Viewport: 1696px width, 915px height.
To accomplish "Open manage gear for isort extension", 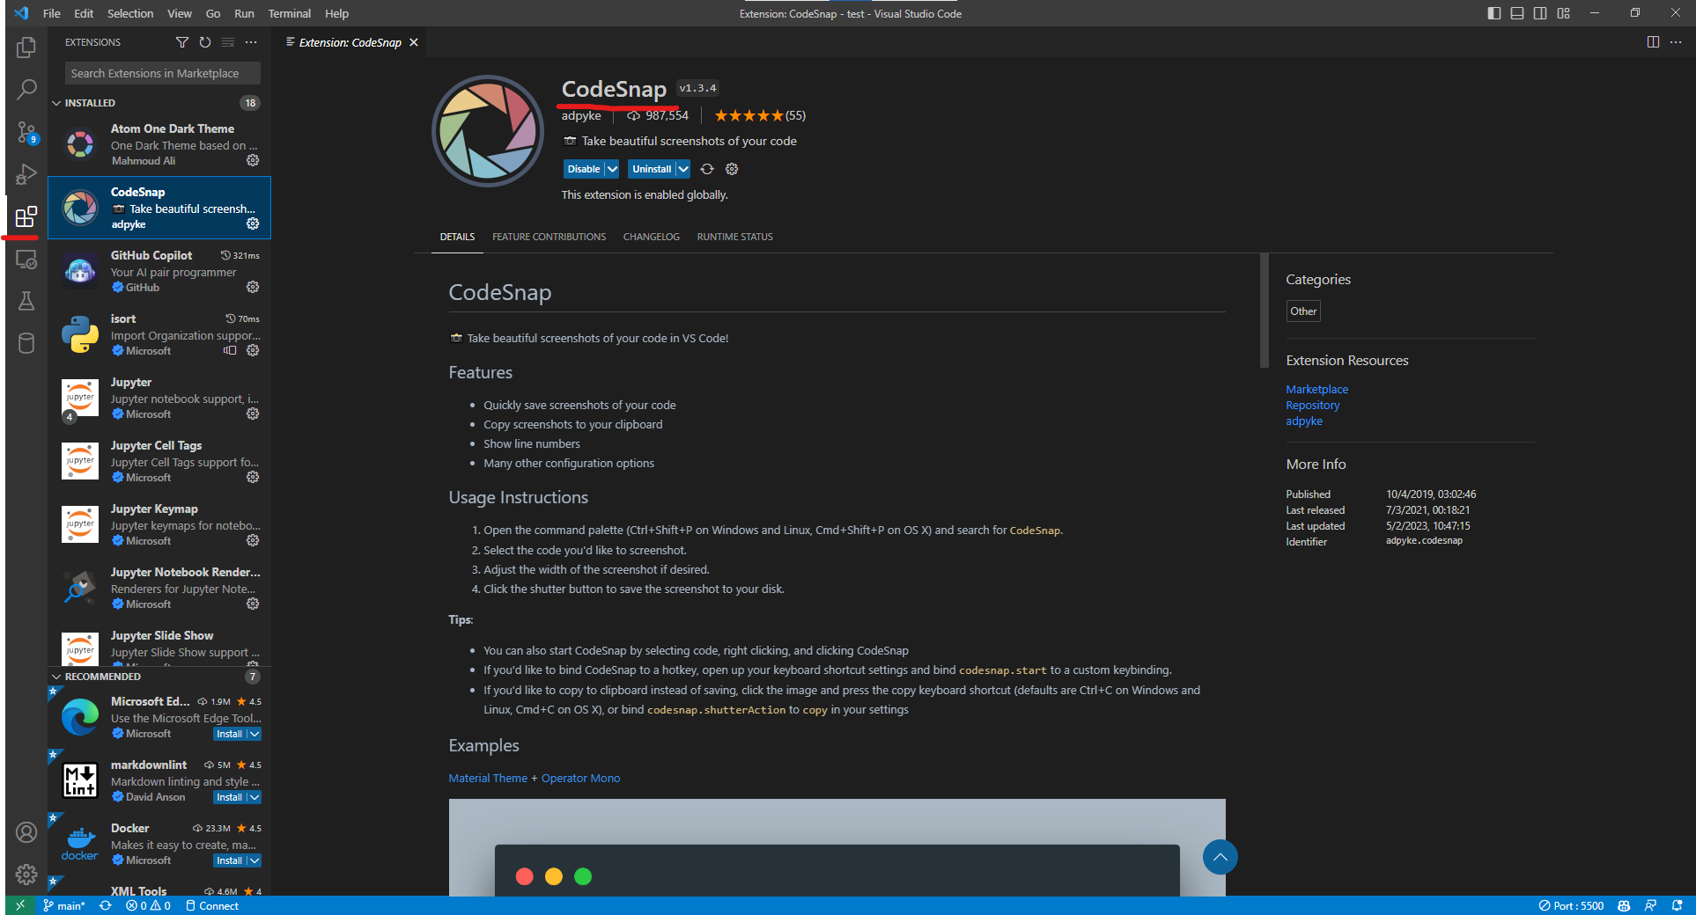I will click(253, 350).
